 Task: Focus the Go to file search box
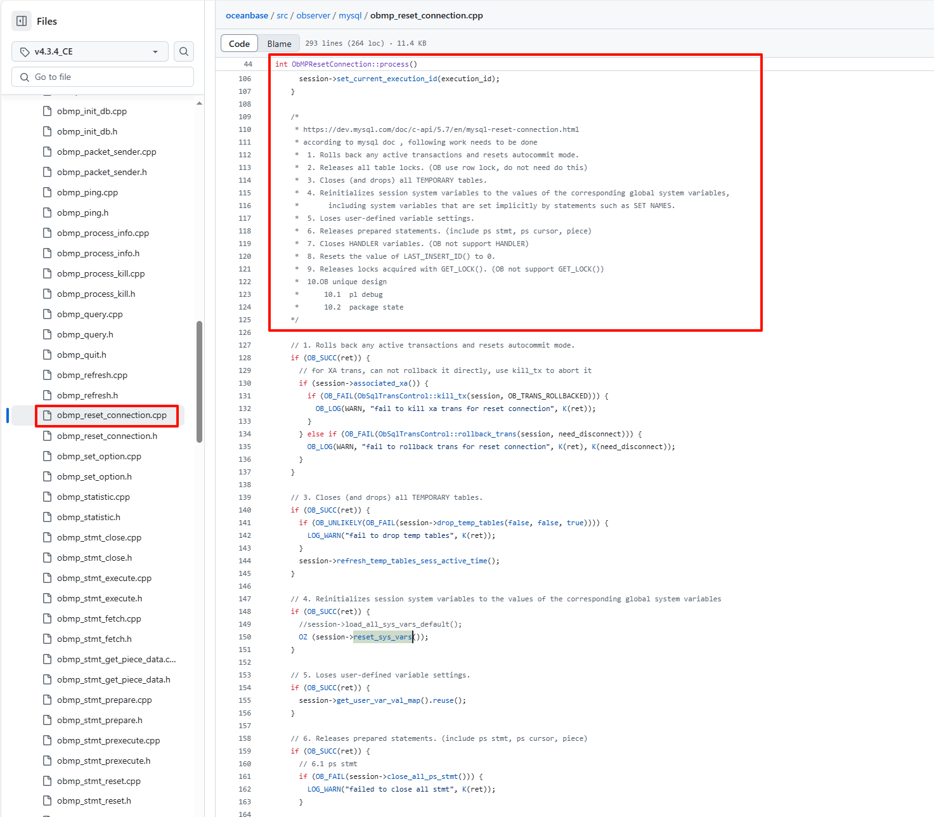coord(103,77)
